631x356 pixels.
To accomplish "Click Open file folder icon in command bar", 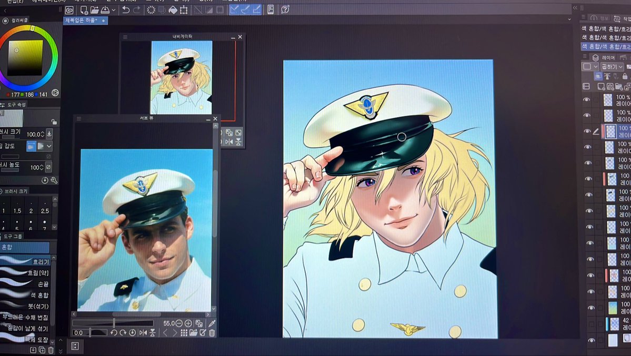I will click(95, 9).
